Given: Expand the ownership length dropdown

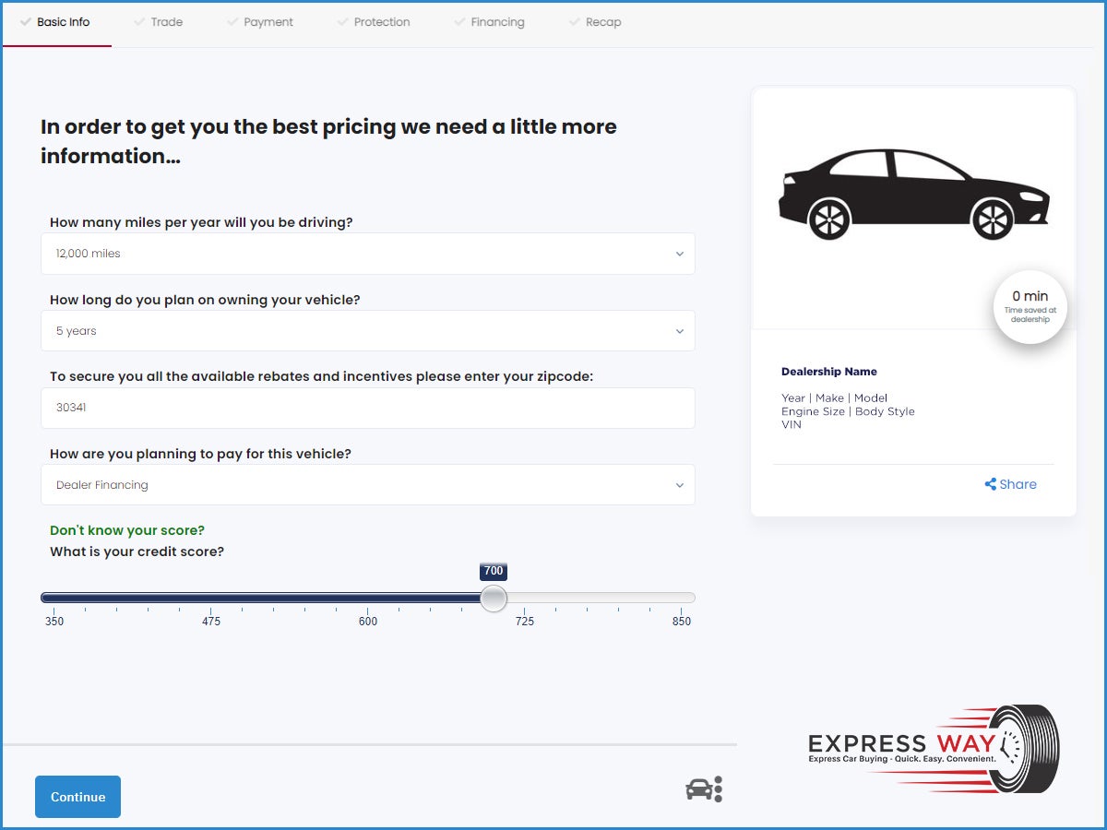Looking at the screenshot, I should [367, 331].
